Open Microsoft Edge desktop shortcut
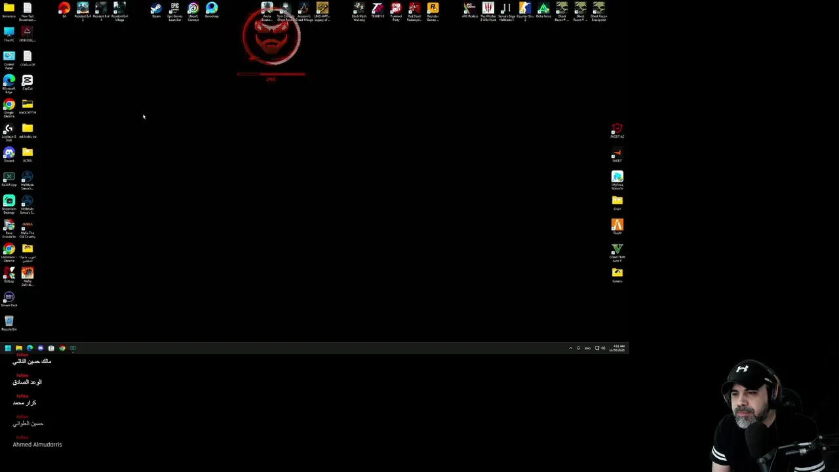 (9, 84)
